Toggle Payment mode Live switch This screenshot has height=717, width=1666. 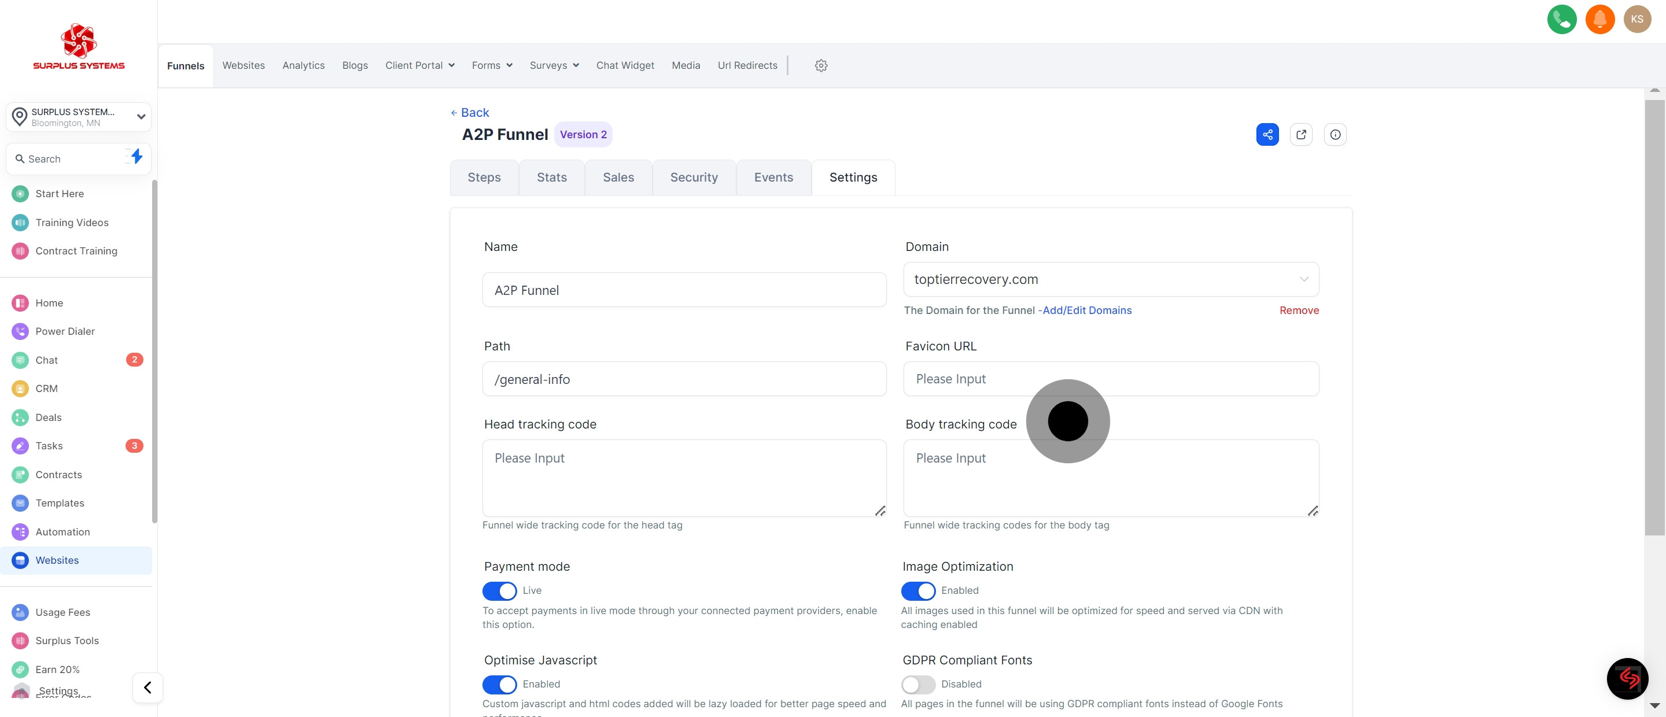pyautogui.click(x=499, y=590)
